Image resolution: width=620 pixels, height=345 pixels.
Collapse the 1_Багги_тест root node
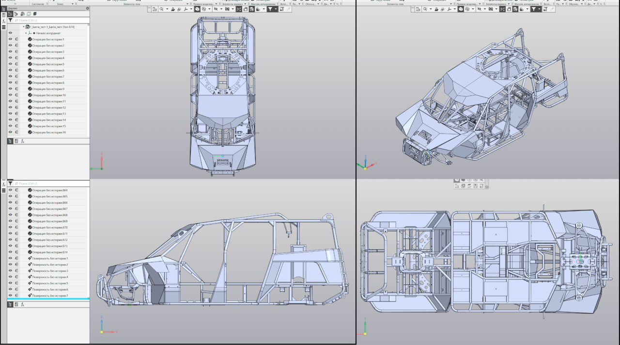point(23,27)
